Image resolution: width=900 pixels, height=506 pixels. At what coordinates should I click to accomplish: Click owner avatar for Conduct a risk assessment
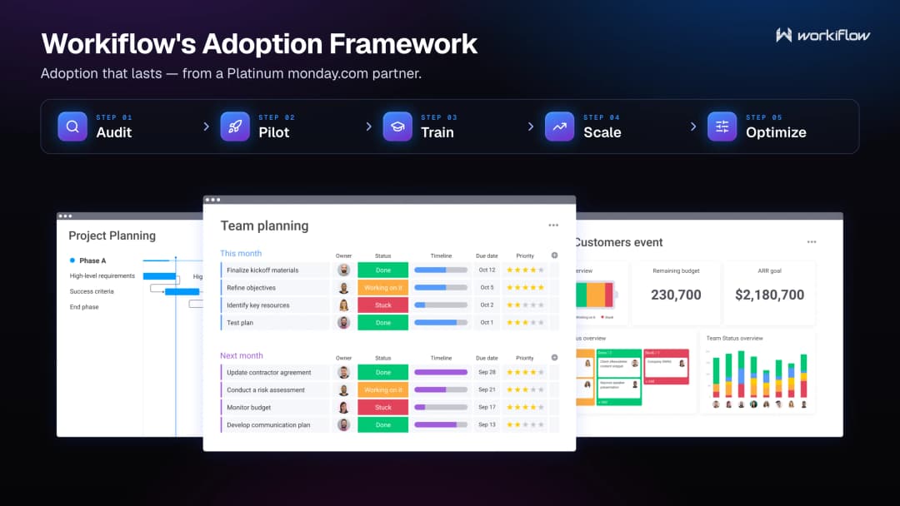(344, 389)
